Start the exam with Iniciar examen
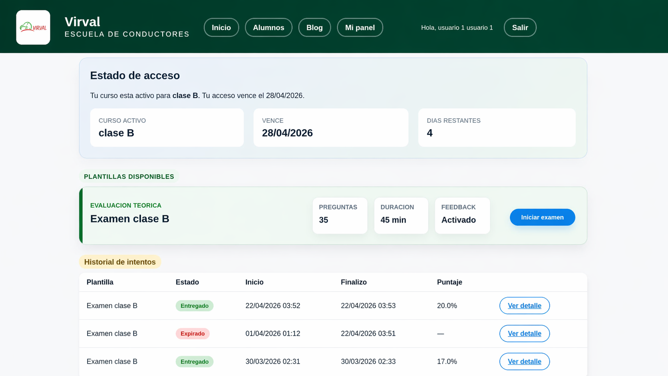The image size is (668, 376). pyautogui.click(x=542, y=217)
